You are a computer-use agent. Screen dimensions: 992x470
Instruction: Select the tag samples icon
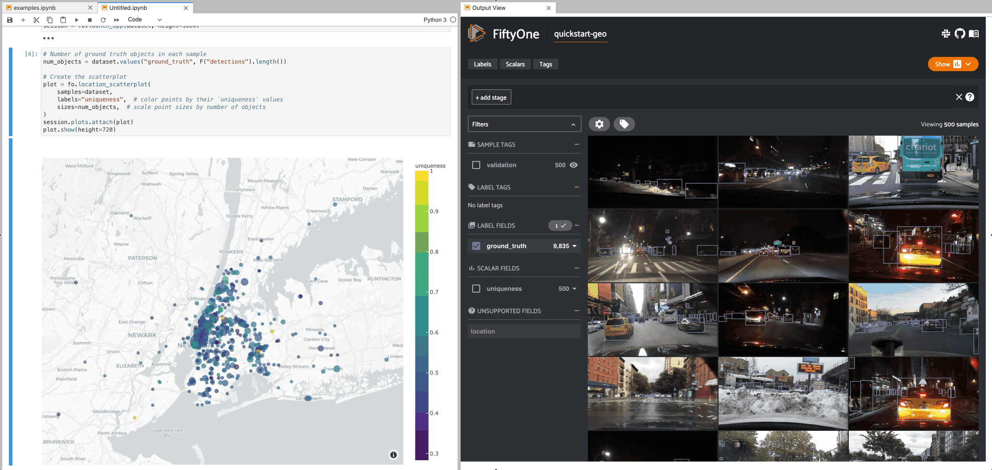point(624,124)
